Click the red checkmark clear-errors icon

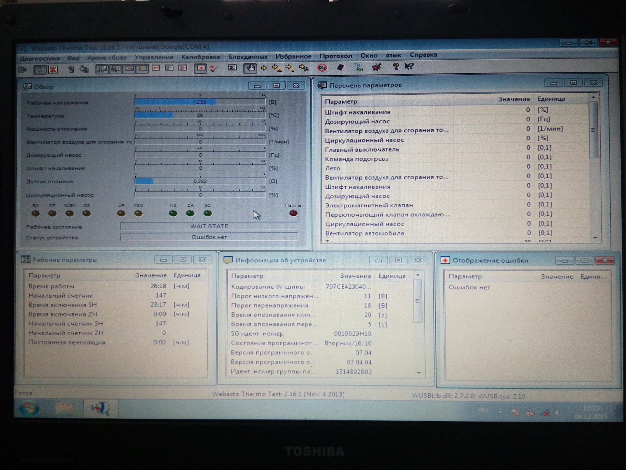click(214, 68)
